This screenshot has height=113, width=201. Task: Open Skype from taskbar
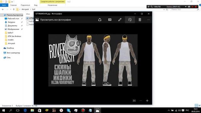[x=68, y=110]
